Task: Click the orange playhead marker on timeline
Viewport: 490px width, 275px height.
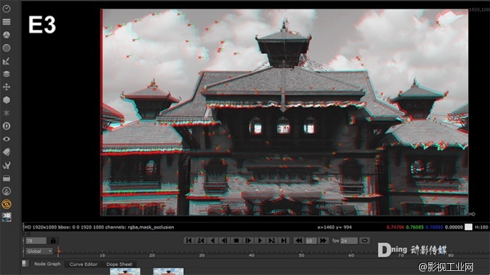Action: pos(59,249)
